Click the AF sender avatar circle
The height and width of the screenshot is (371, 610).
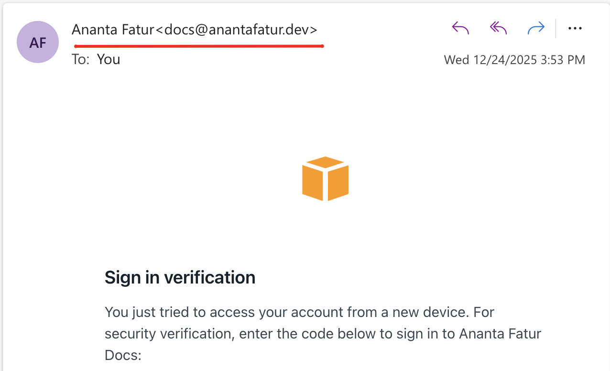point(38,42)
